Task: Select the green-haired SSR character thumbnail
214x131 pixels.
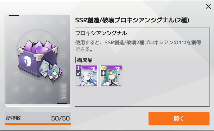Action: (x=111, y=76)
